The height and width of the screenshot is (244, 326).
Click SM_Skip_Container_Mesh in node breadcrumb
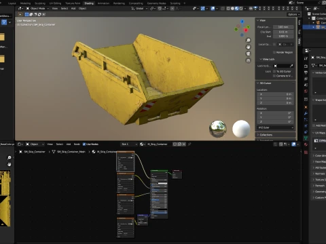[x=71, y=152]
